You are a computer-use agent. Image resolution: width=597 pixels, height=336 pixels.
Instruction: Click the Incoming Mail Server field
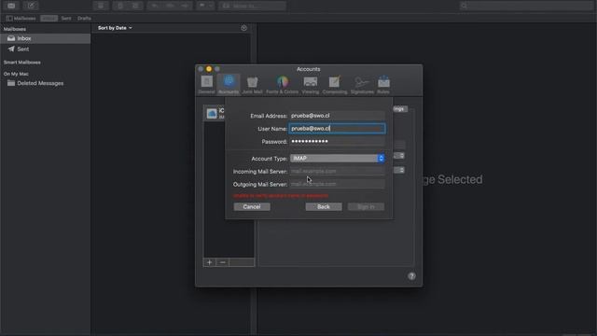tap(337, 171)
